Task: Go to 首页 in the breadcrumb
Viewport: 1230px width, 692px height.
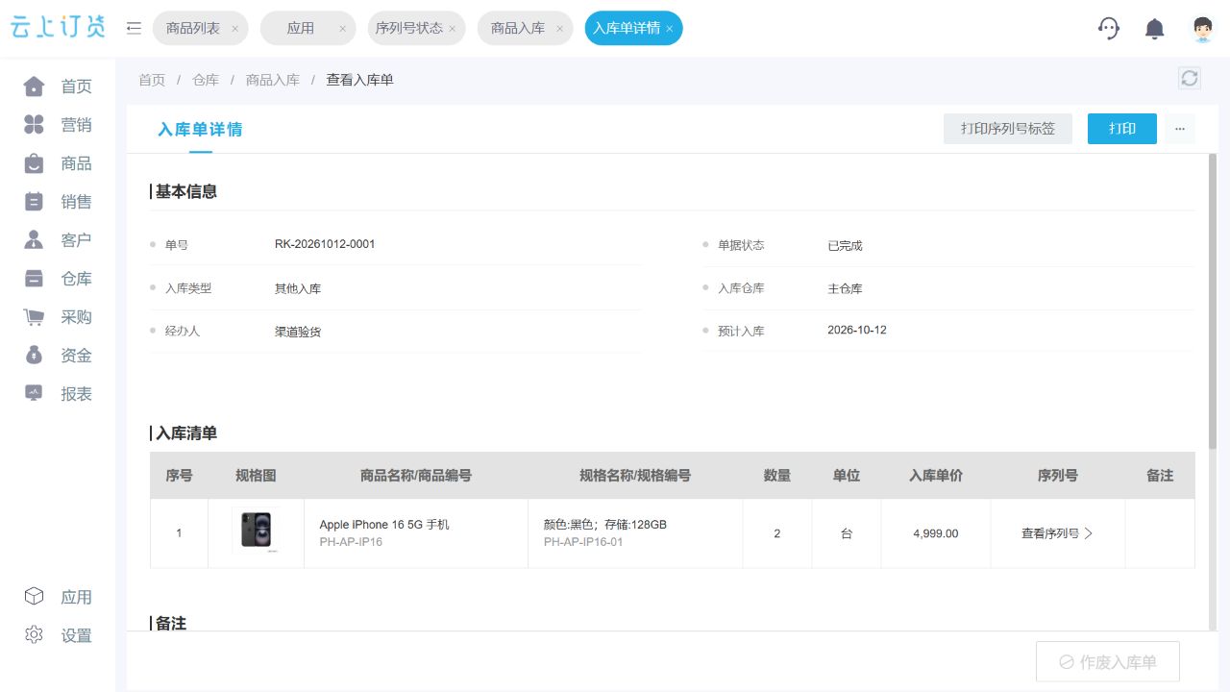Action: coord(152,80)
